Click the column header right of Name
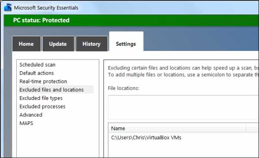259x158 pixels. (253, 128)
